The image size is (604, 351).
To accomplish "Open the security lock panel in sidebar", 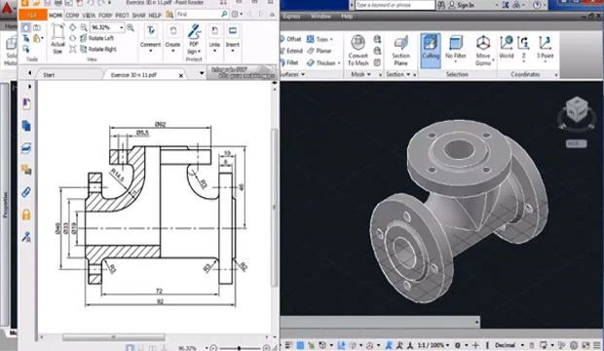I will (26, 214).
